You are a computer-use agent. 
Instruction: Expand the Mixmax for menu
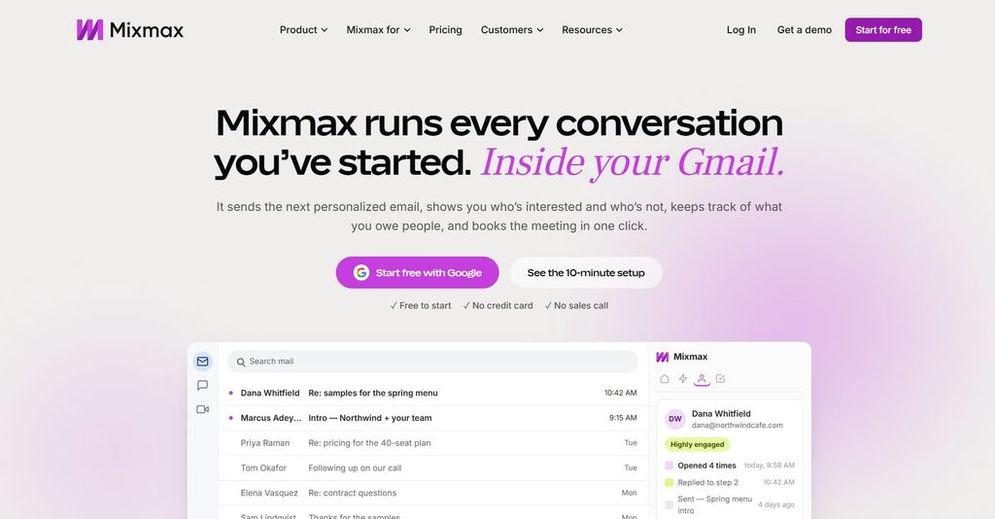pos(378,30)
